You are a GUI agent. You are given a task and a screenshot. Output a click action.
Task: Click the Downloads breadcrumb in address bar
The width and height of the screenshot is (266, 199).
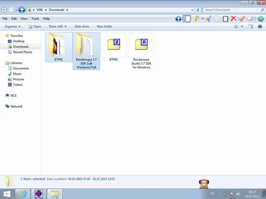[56, 10]
